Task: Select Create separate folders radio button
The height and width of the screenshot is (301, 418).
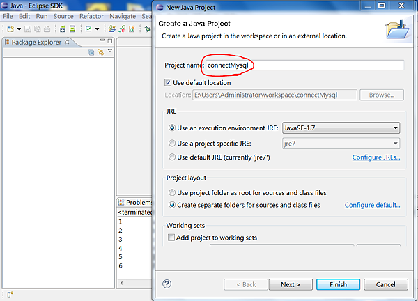Action: pos(172,205)
